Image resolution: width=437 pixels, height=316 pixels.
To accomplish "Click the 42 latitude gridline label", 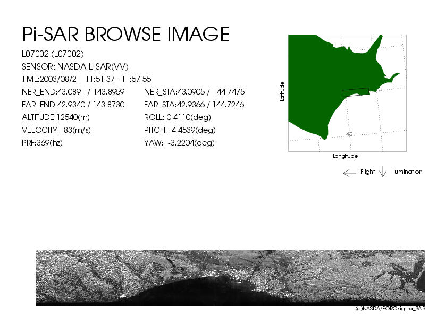I will (349, 134).
